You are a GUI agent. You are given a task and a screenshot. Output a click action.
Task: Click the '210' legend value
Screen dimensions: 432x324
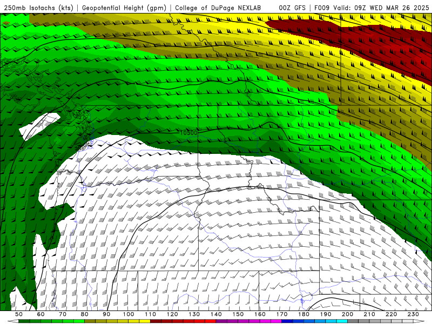(369, 314)
